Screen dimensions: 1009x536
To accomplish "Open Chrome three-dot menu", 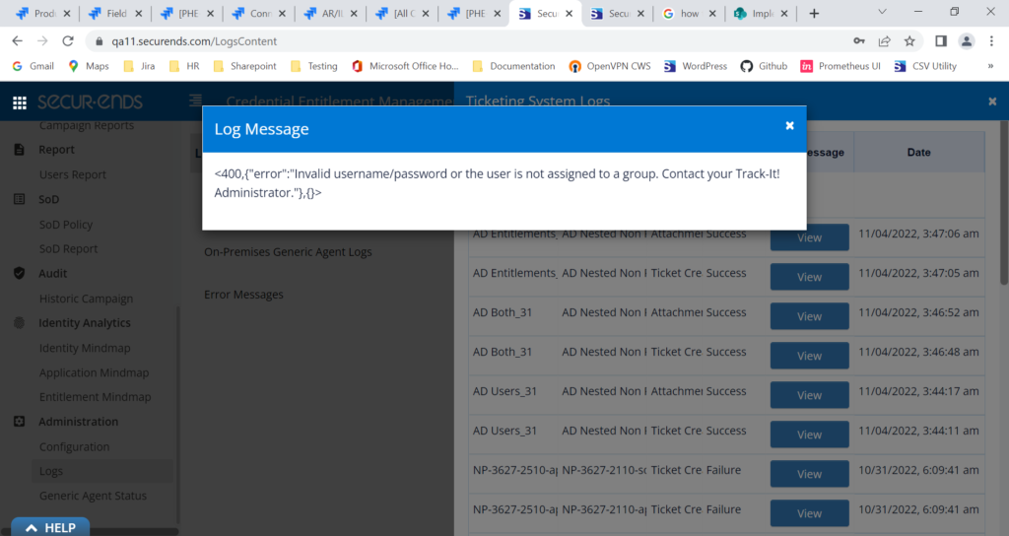I will (x=991, y=41).
